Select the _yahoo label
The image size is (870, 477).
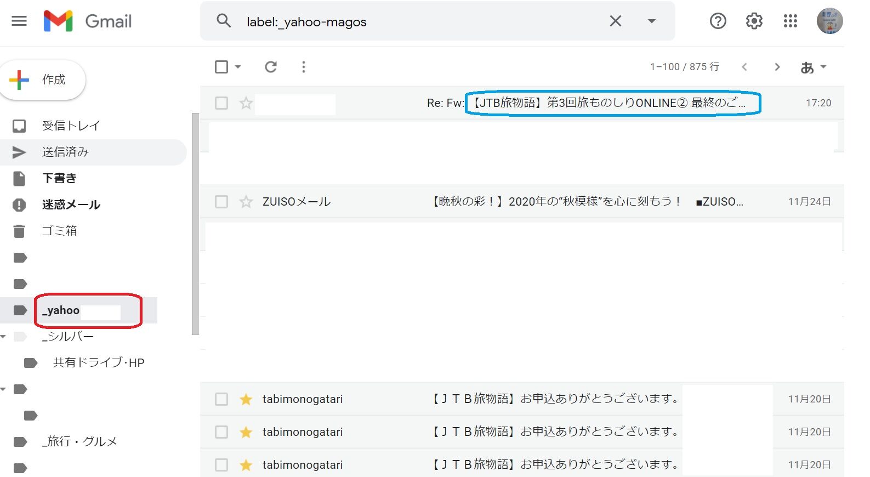[61, 310]
